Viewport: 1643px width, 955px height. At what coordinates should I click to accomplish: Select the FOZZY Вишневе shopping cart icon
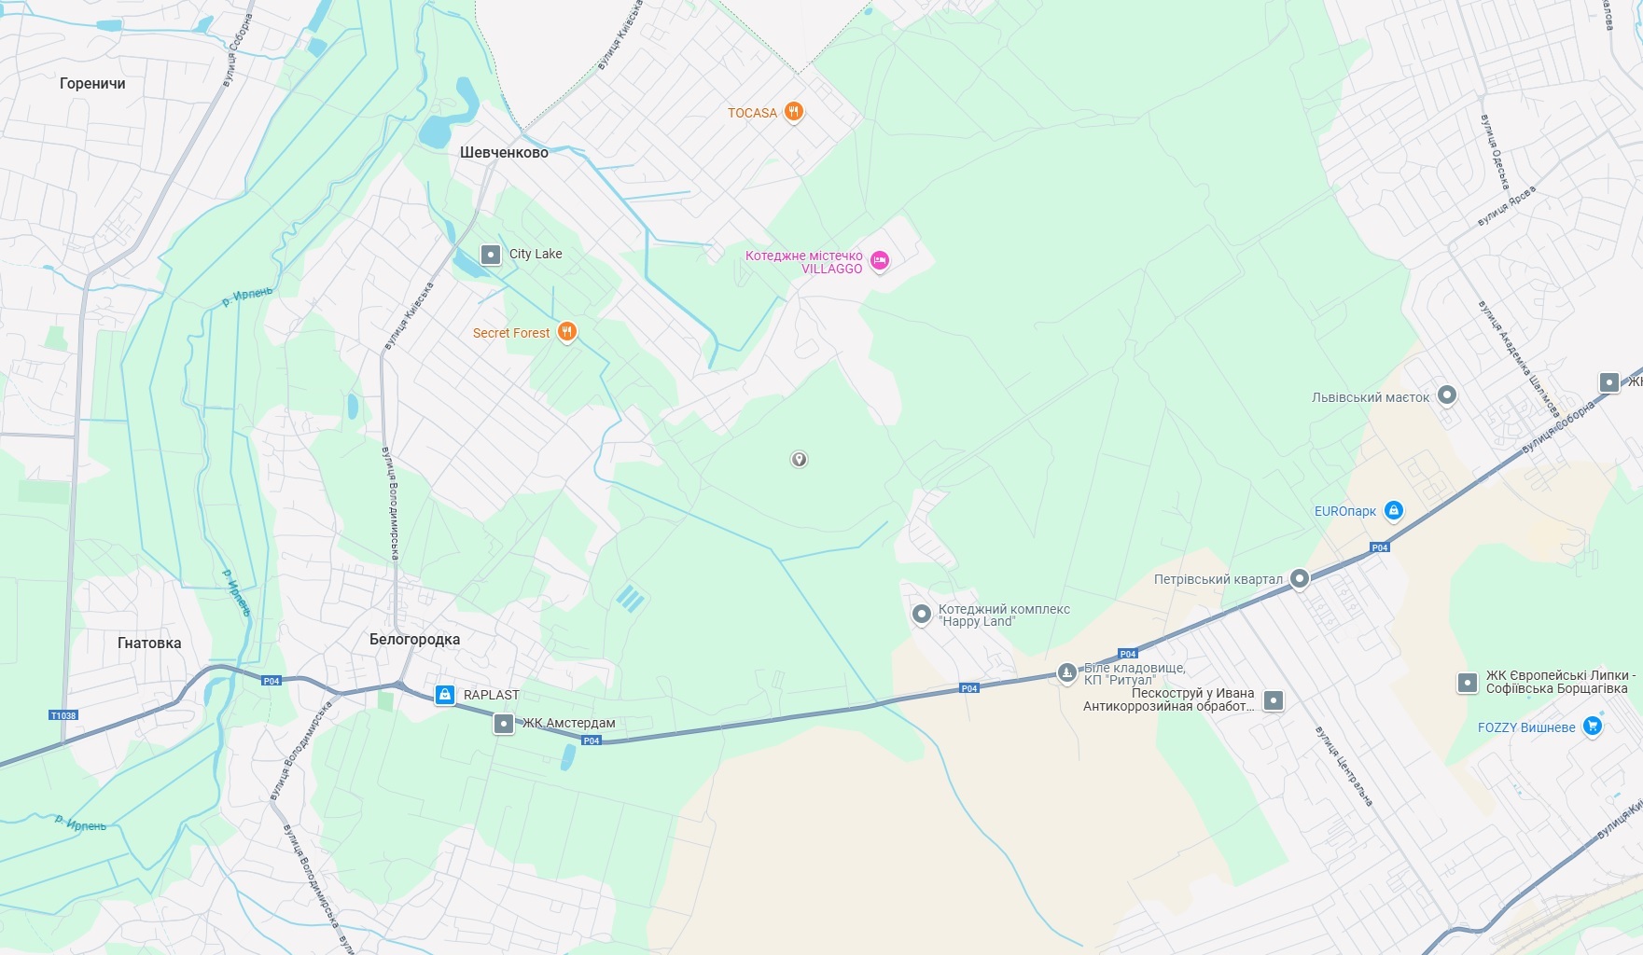click(1593, 727)
